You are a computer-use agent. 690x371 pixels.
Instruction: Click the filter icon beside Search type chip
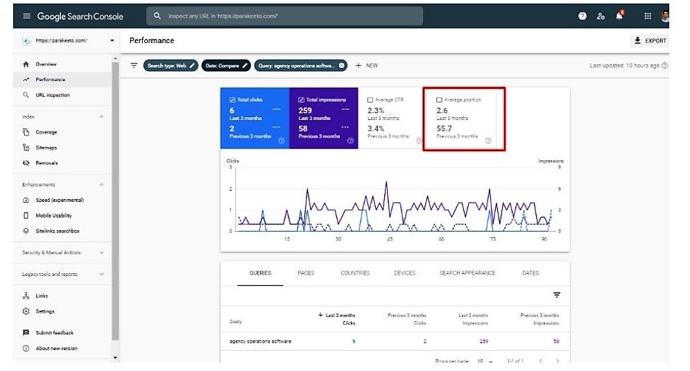[x=134, y=66]
